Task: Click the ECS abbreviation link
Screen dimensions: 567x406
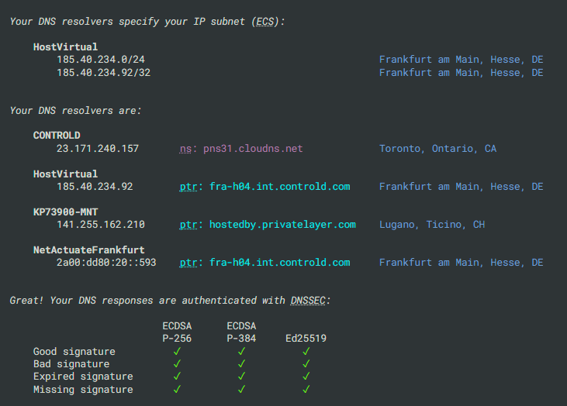Action: 265,22
